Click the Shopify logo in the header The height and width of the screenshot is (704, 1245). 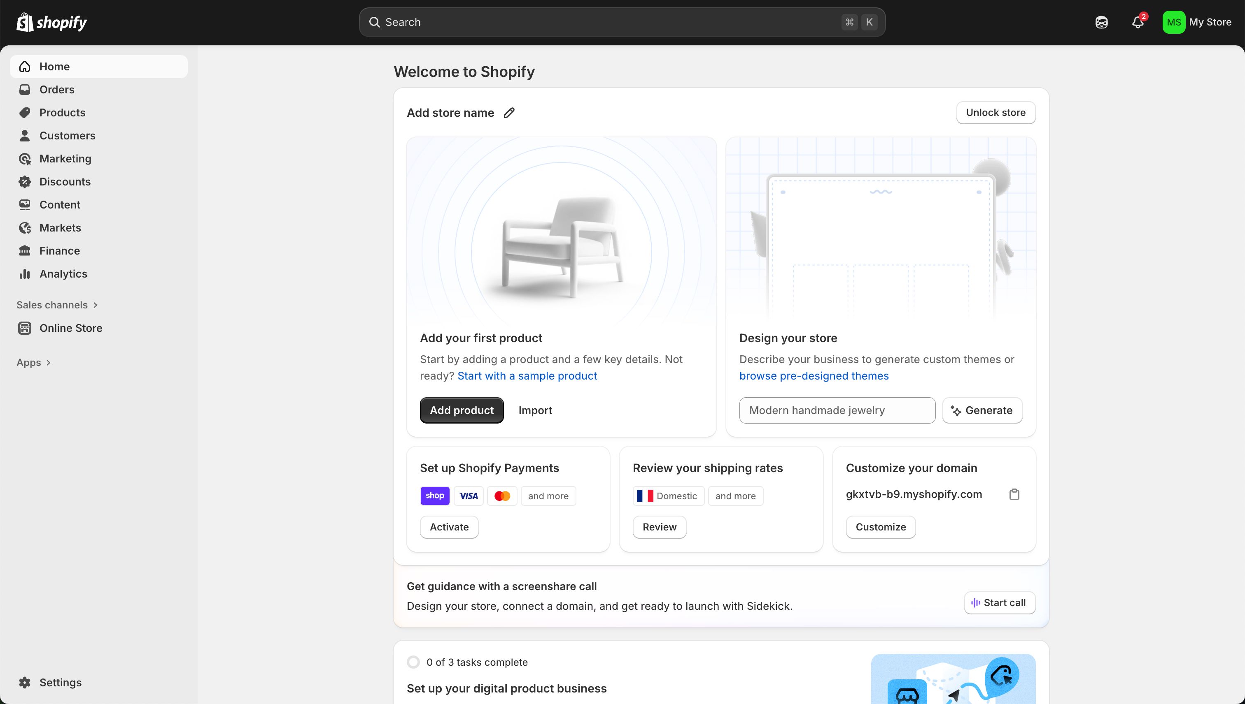pyautogui.click(x=51, y=22)
